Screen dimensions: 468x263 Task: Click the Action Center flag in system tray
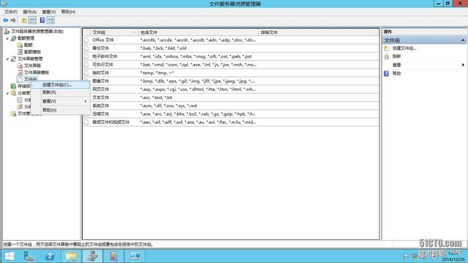tap(406, 256)
